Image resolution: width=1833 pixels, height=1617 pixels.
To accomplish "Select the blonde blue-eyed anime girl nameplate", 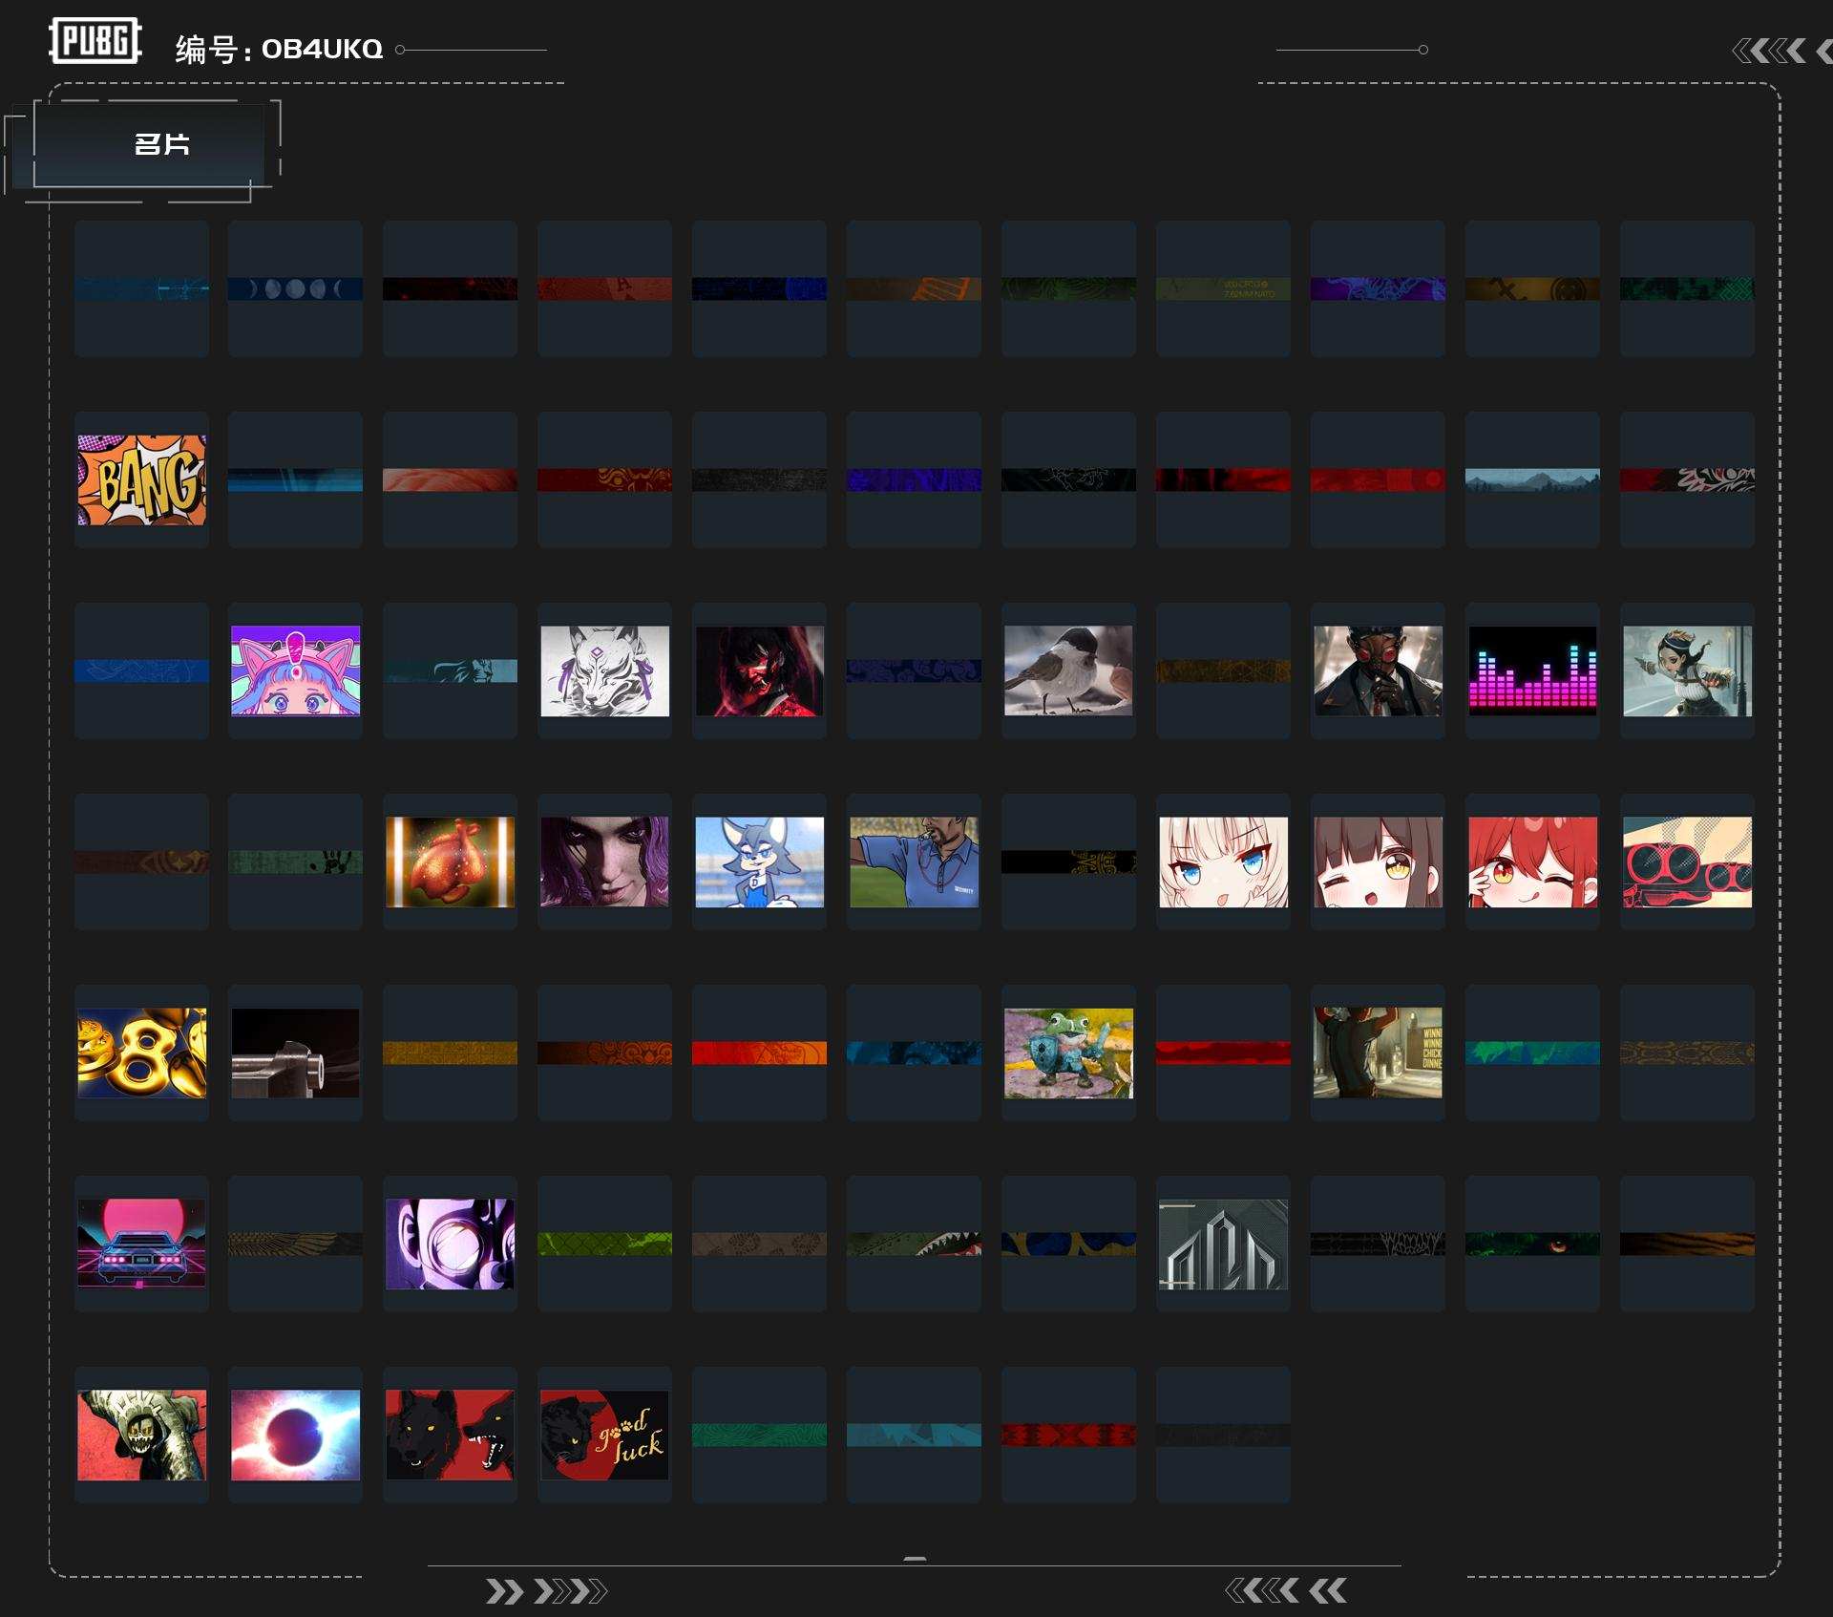I will click(1223, 862).
